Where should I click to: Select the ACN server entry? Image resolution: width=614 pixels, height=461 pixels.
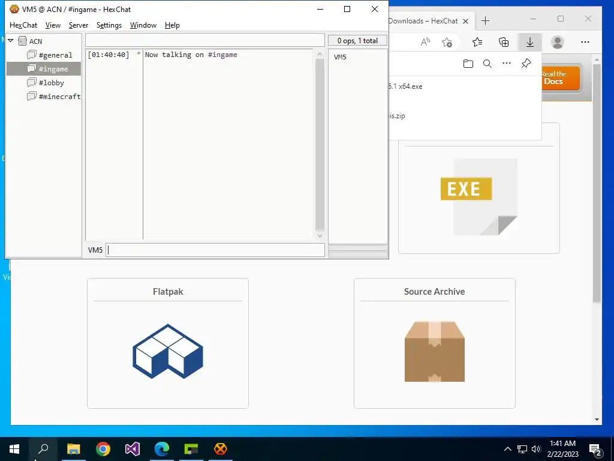coord(35,41)
